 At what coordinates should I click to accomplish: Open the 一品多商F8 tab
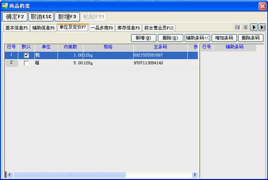102,28
